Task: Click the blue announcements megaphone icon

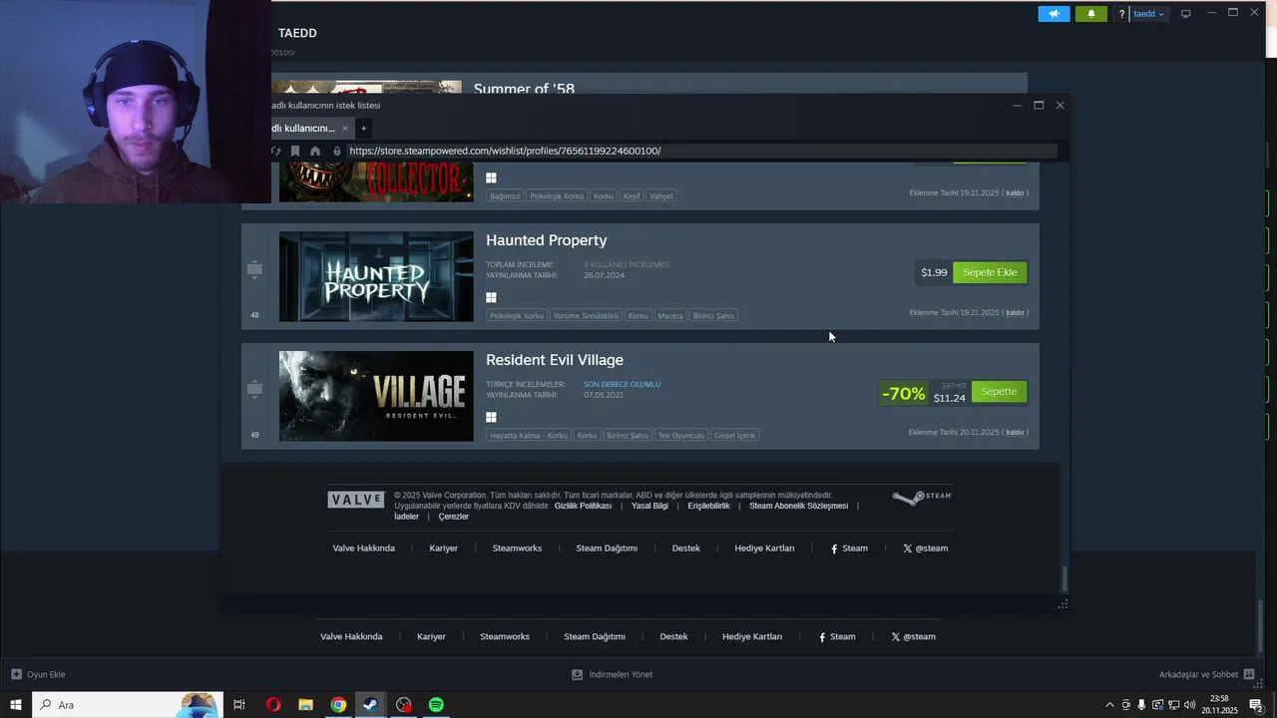Action: pyautogui.click(x=1054, y=14)
